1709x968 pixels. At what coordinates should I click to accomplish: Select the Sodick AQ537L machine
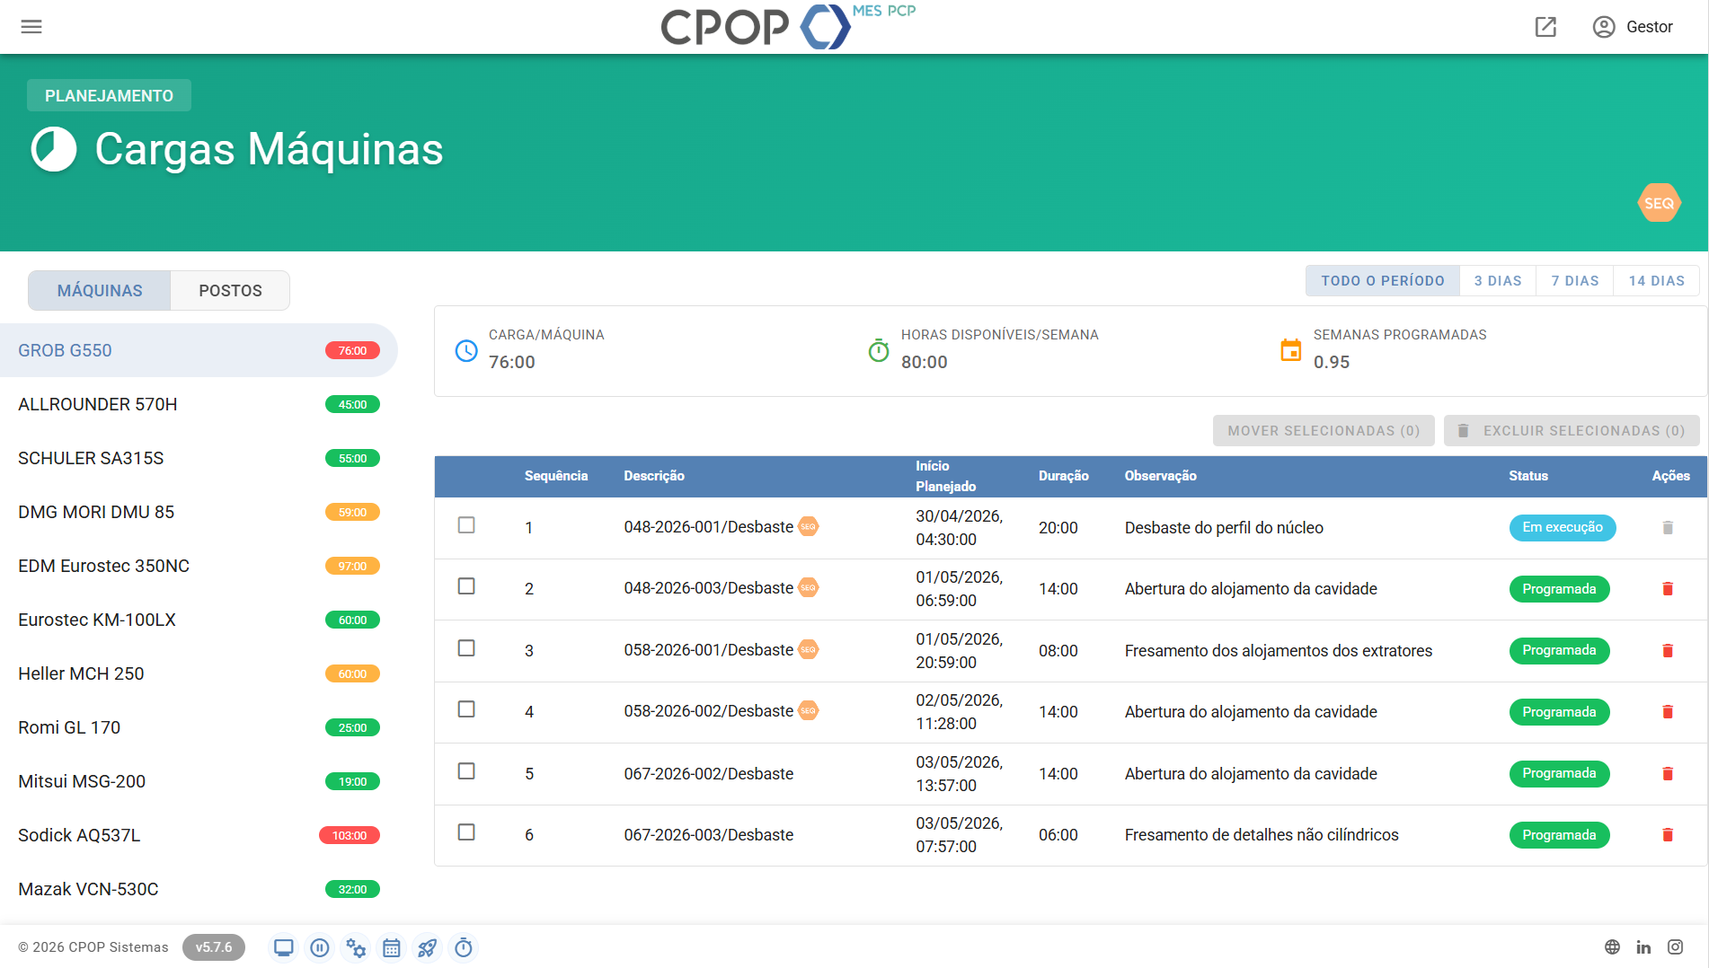point(199,835)
